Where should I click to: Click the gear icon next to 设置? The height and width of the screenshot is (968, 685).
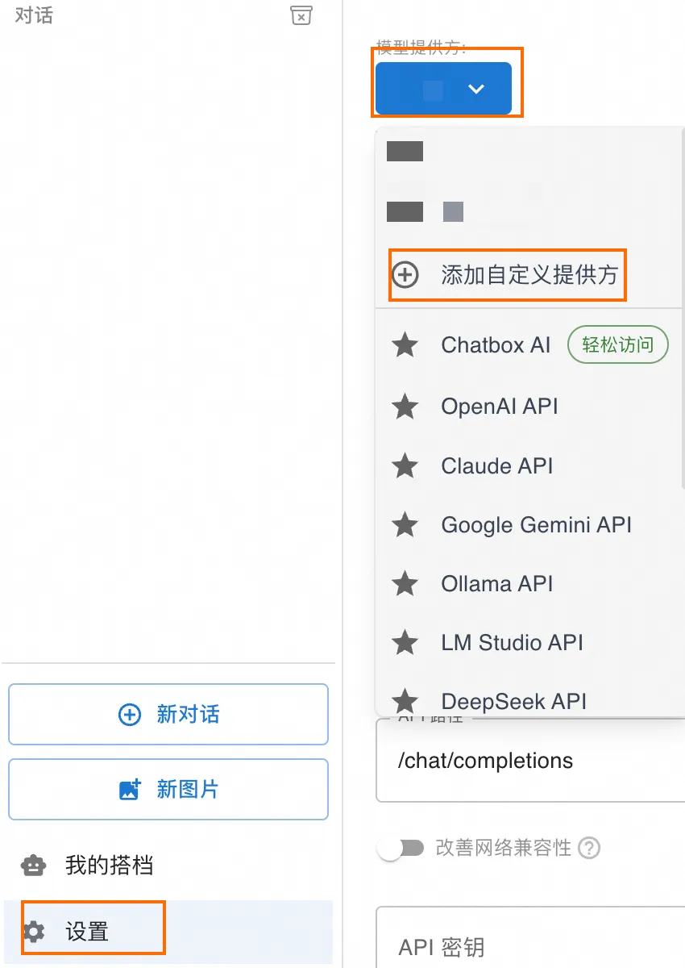[x=34, y=933]
